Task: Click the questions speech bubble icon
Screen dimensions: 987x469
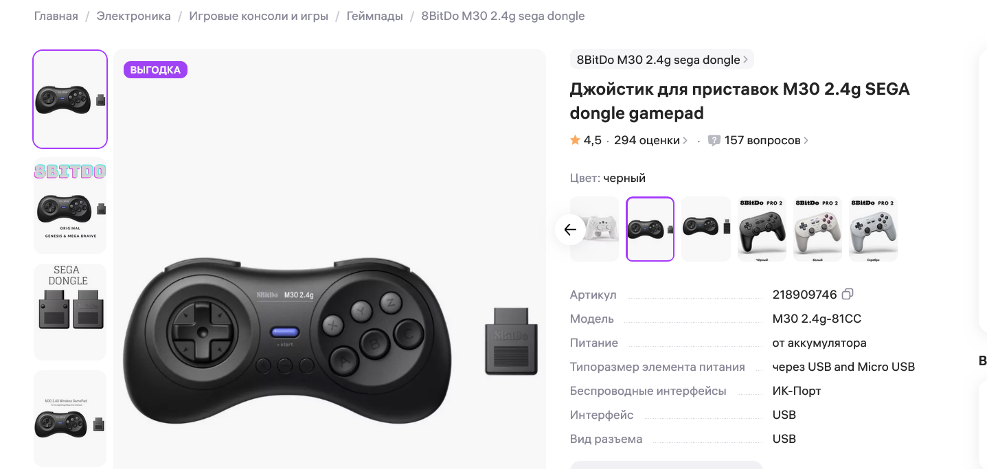Action: (714, 141)
